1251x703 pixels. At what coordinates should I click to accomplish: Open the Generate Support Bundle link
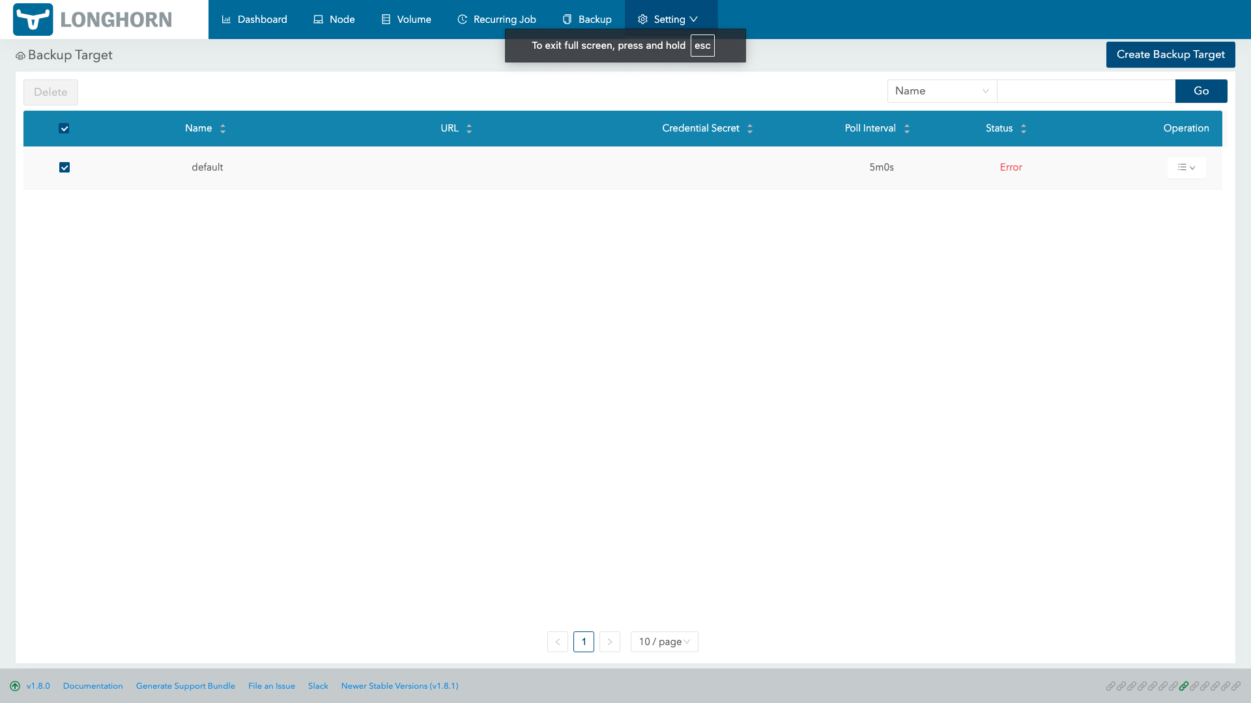click(185, 686)
